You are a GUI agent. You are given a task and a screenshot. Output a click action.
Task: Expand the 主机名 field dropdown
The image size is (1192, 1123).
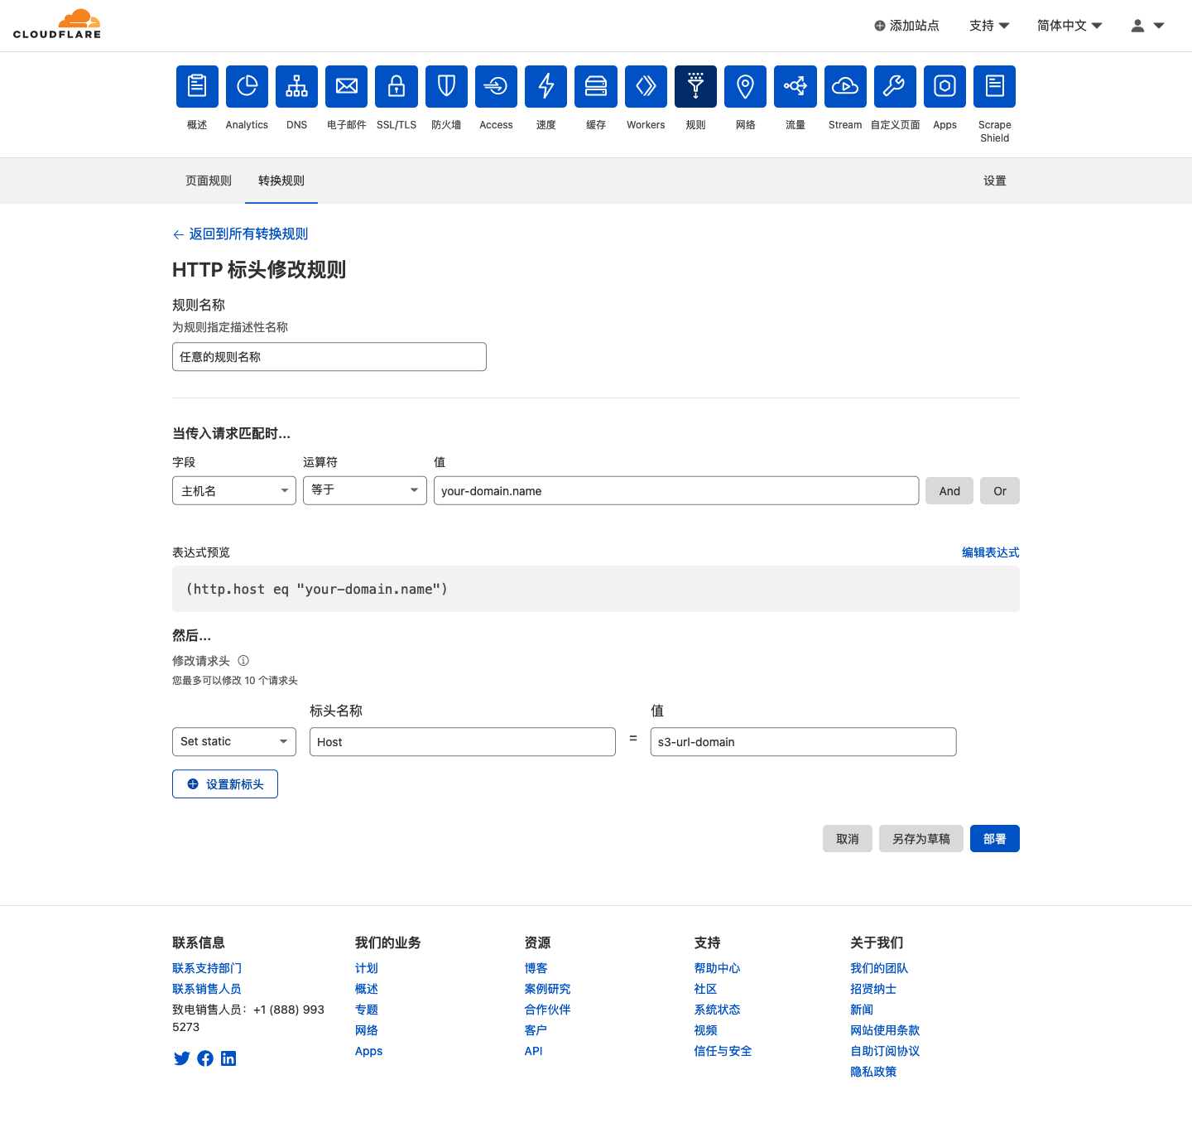click(x=233, y=491)
